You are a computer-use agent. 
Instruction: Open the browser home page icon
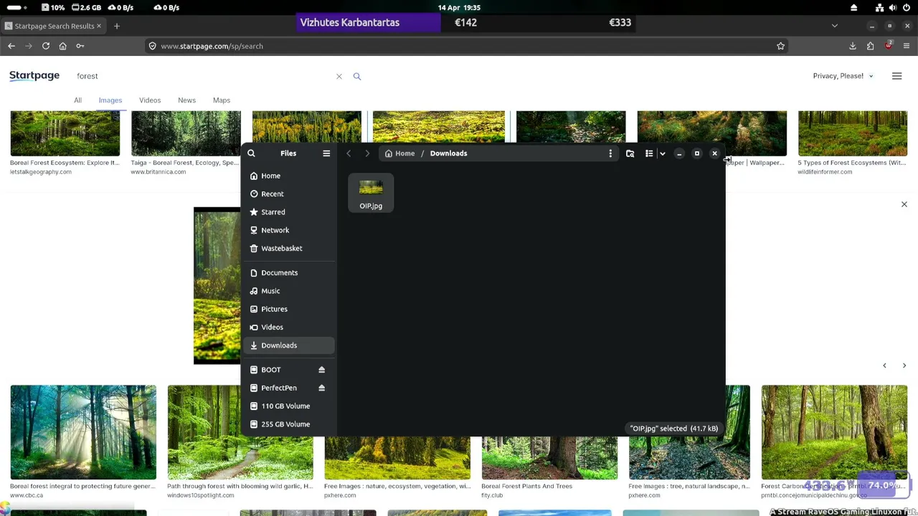[63, 46]
